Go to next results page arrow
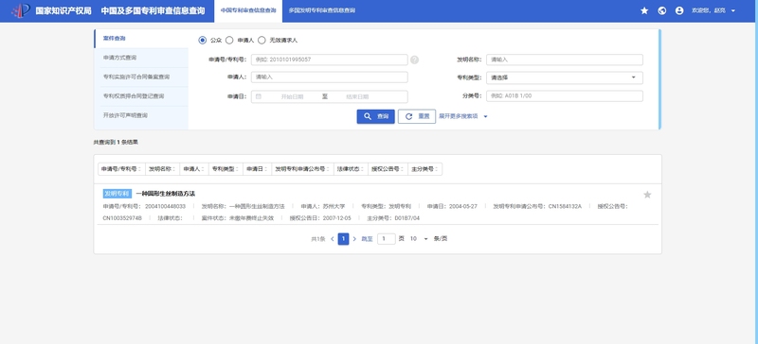This screenshot has width=758, height=344. click(354, 239)
